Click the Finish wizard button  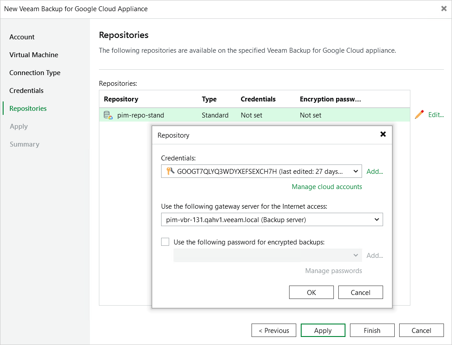click(x=372, y=330)
